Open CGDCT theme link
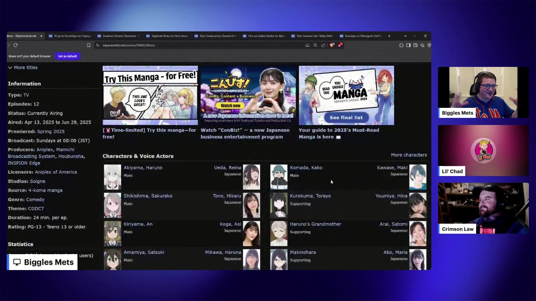 (36, 208)
